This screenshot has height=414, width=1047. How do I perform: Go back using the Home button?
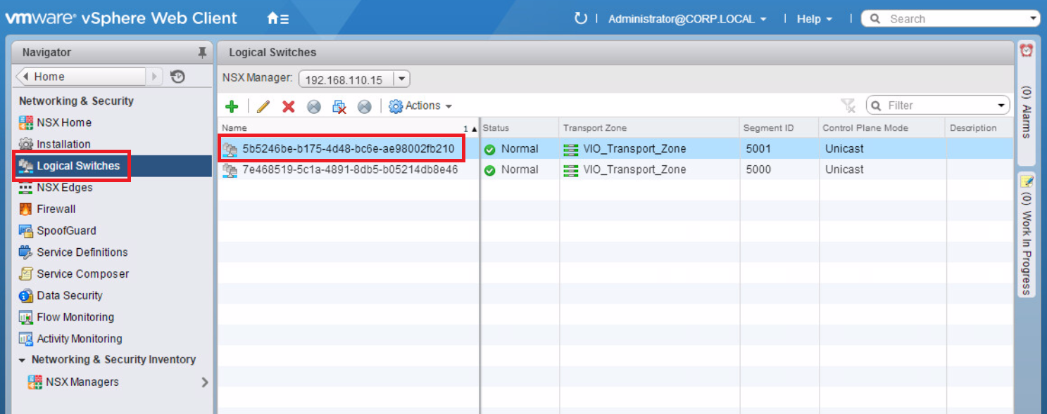pyautogui.click(x=81, y=77)
